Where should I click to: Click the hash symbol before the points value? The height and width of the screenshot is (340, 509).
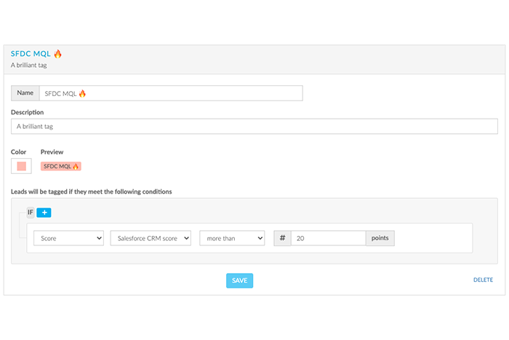click(282, 238)
